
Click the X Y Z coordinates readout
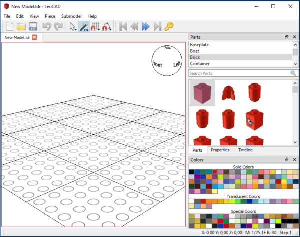tap(222, 233)
